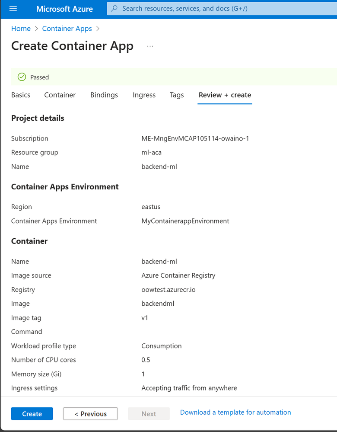Download a template for automation
This screenshot has height=432, width=337.
235,413
